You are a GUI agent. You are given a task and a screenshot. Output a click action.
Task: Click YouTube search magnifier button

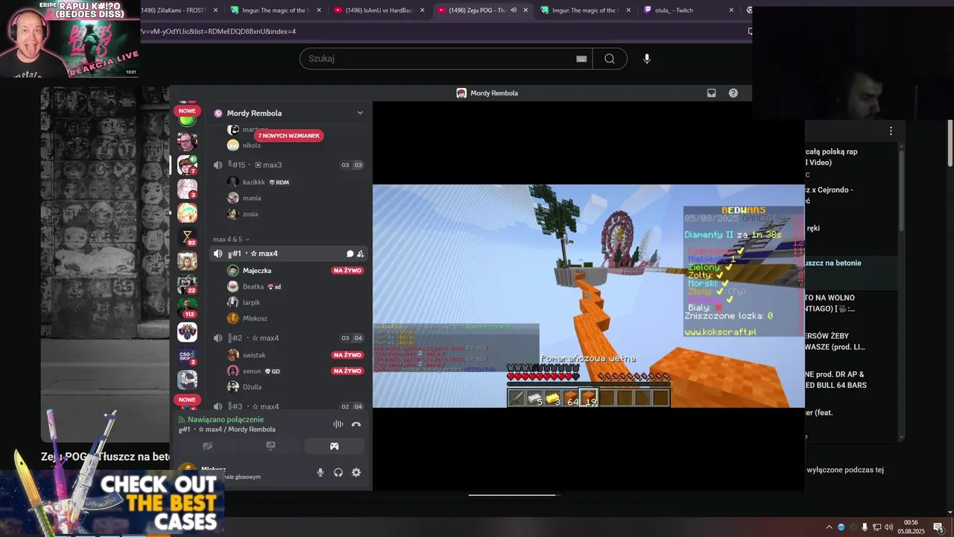point(610,59)
